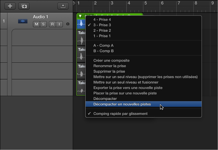Click the add new track plus button
The width and height of the screenshot is (218, 150).
10,6
